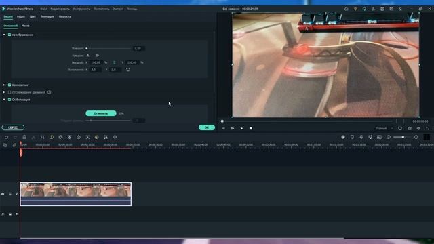Click the Redo arrow in timeline toolbar
Screen dimensions: 434x244
coord(15,137)
